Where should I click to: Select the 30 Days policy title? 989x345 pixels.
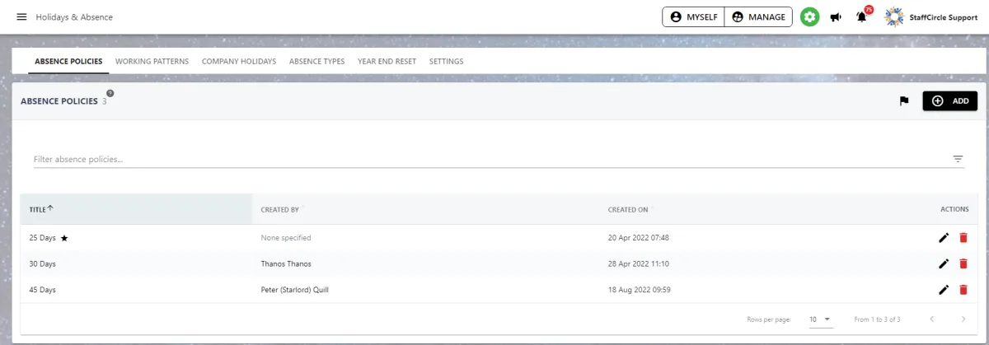42,263
